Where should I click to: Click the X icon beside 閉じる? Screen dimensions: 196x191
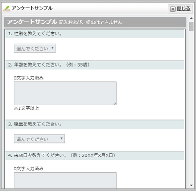pos(173,9)
